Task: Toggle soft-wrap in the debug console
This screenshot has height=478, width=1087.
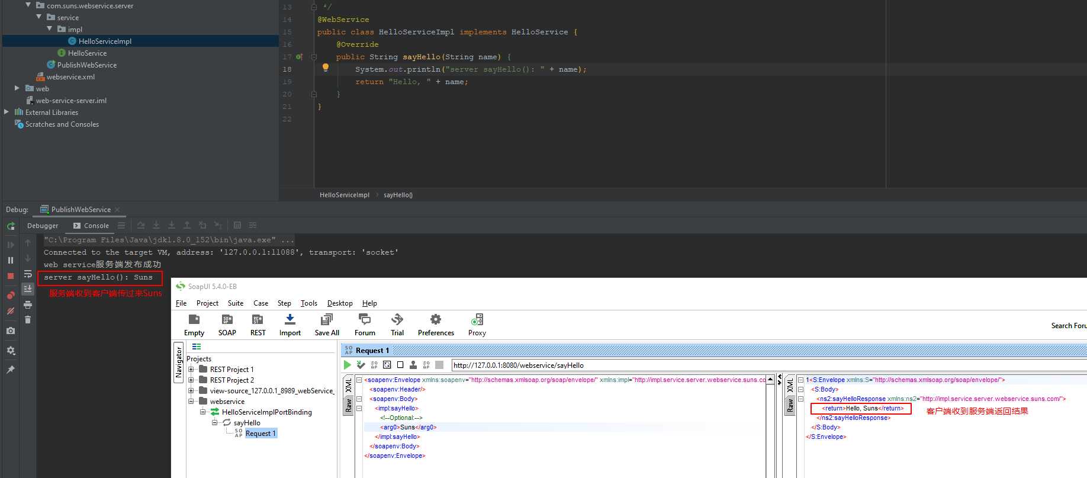Action: (x=28, y=274)
